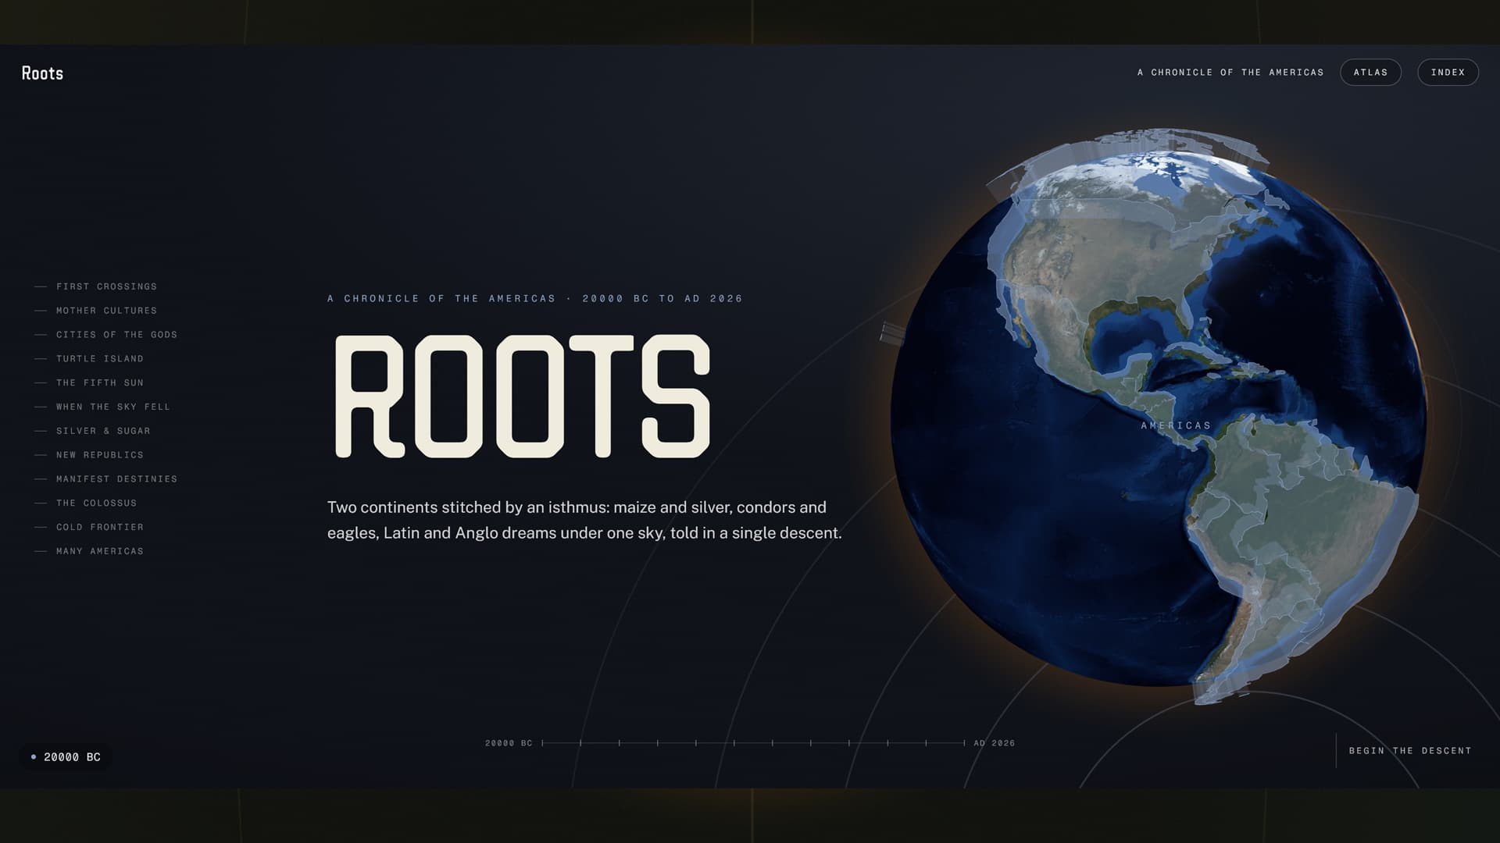Select Cold Frontier chapter
Viewport: 1500px width, 843px height.
tap(89, 527)
